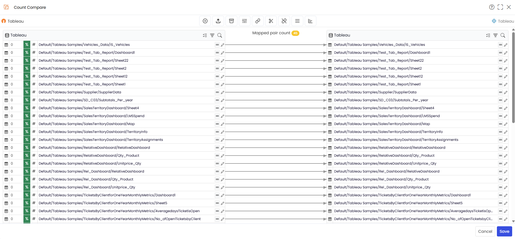This screenshot has height=239, width=515.
Task: Click the scissors cut icon in the toolbar
Action: (271, 21)
